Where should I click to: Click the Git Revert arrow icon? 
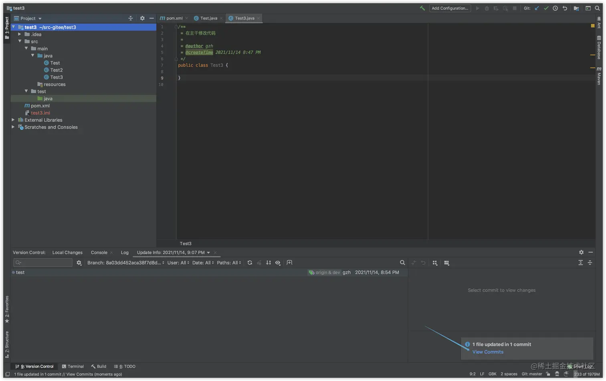(565, 8)
